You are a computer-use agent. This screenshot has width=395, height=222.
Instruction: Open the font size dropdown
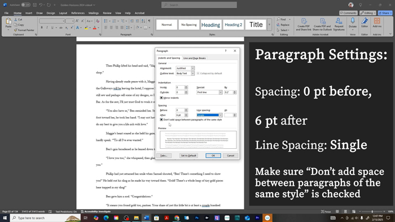[73, 21]
